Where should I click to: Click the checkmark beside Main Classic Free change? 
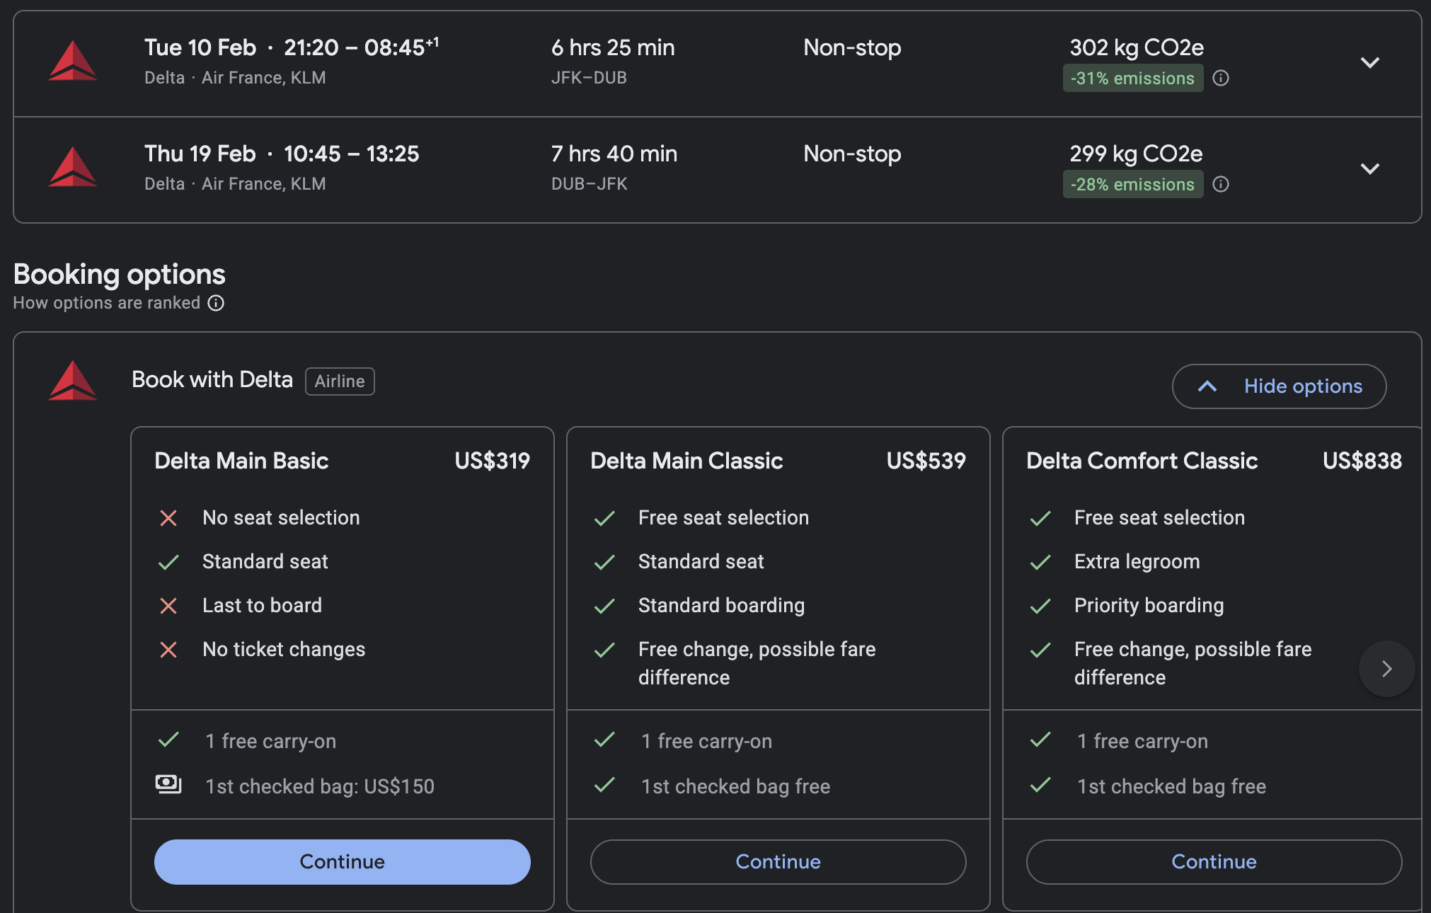point(604,650)
